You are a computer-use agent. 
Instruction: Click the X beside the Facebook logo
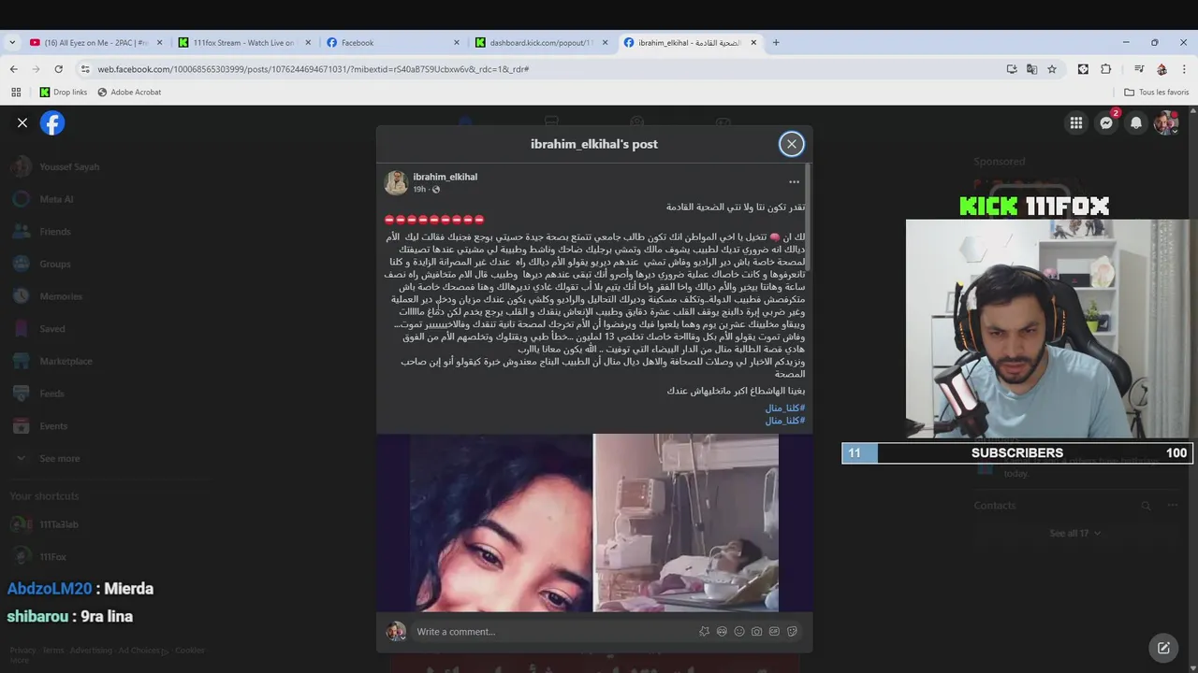click(22, 122)
